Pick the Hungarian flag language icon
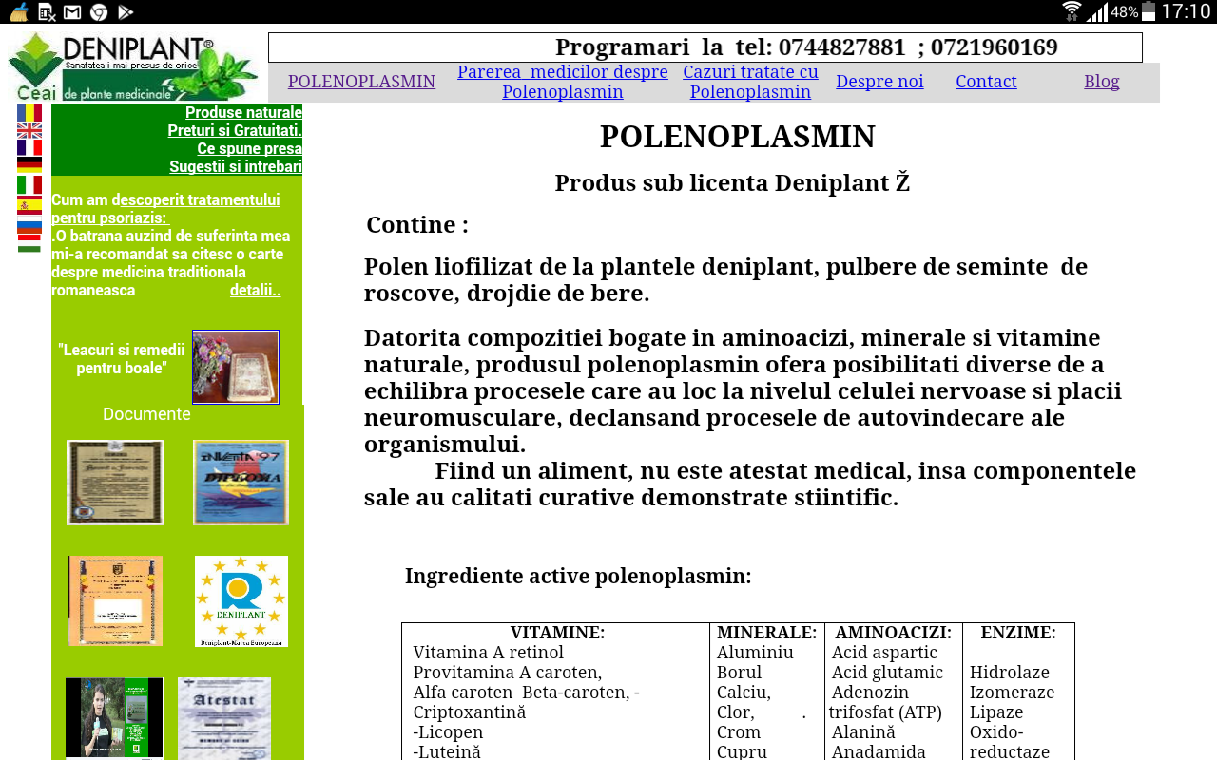The width and height of the screenshot is (1217, 760). [x=29, y=244]
